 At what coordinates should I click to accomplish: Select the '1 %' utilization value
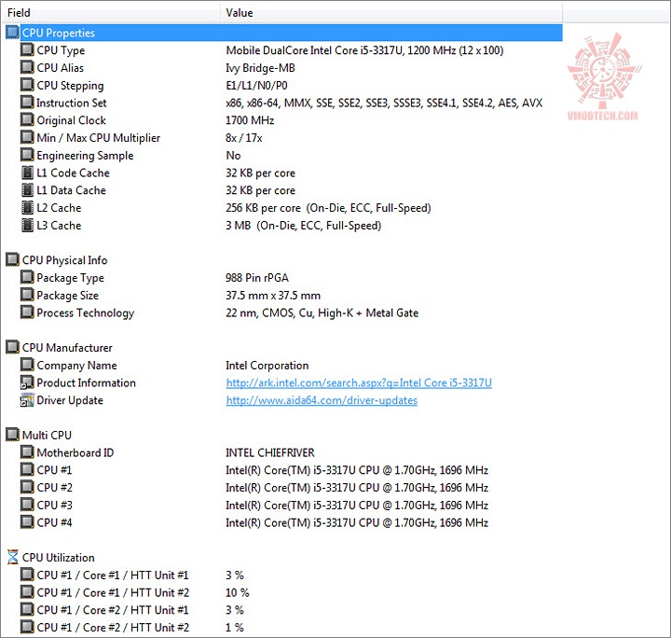point(235,628)
